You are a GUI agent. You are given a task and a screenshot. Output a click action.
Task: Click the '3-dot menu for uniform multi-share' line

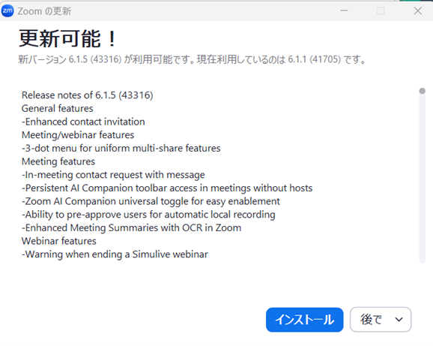(121, 149)
